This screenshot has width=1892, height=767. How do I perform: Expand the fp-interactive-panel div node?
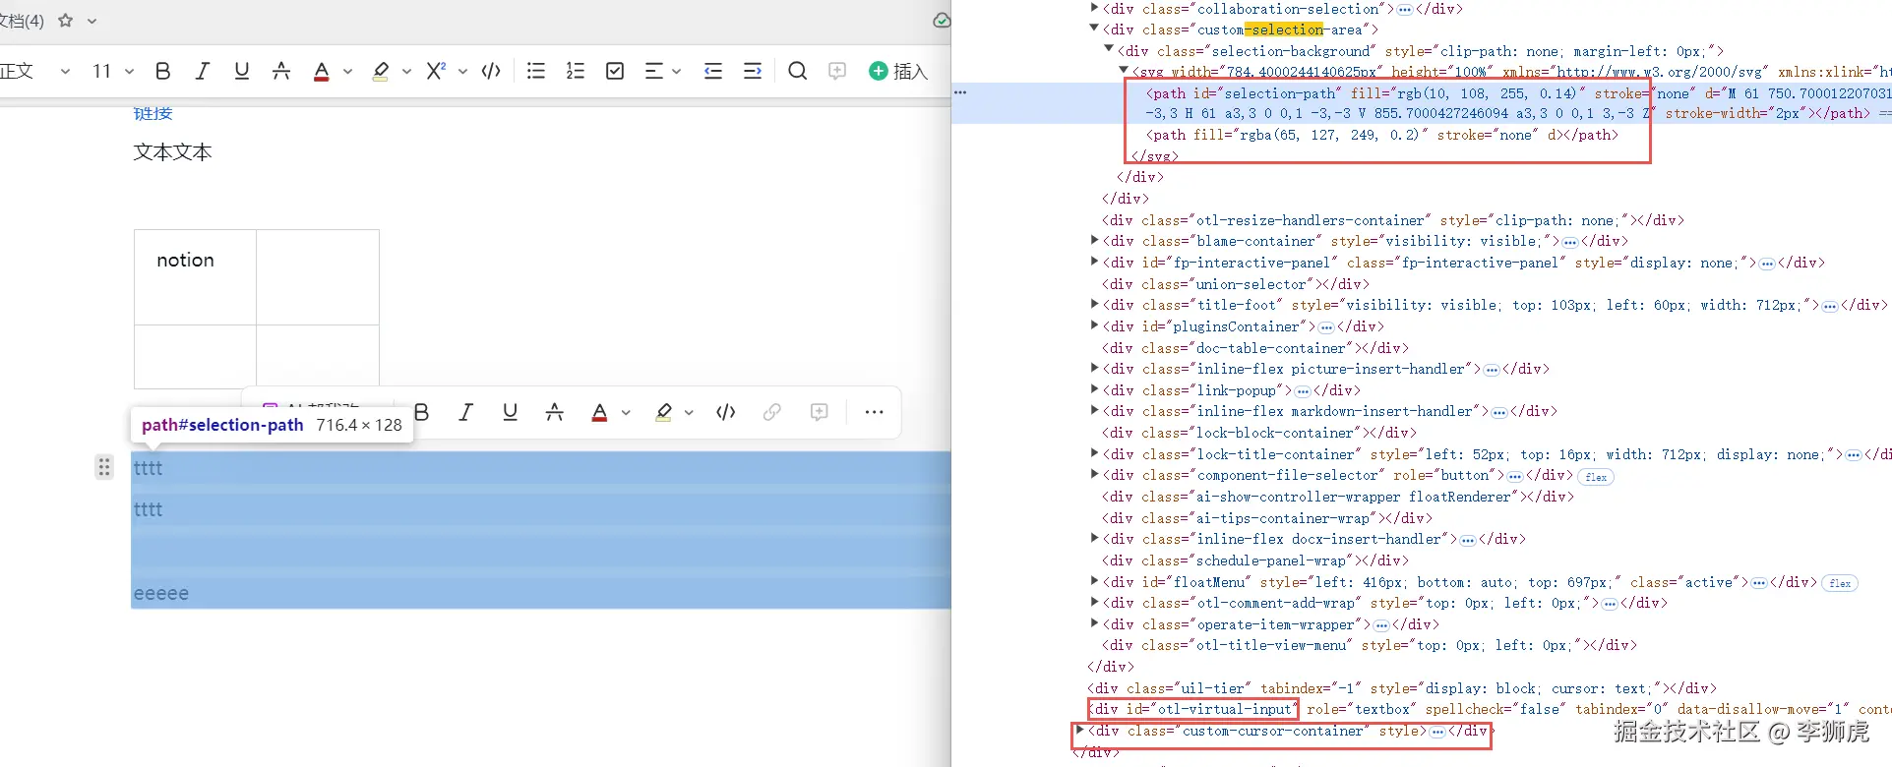(x=1094, y=262)
